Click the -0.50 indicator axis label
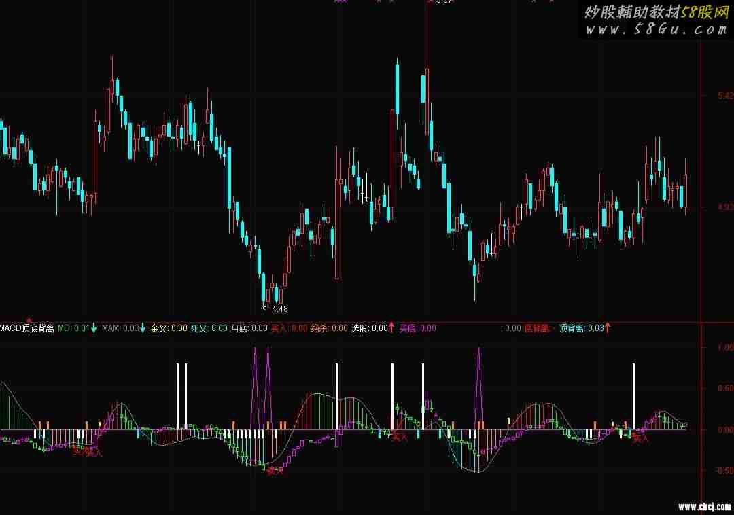The width and height of the screenshot is (734, 515). (724, 471)
